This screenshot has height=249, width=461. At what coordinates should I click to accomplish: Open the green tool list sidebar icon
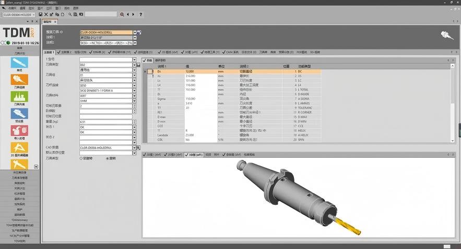coord(19,96)
